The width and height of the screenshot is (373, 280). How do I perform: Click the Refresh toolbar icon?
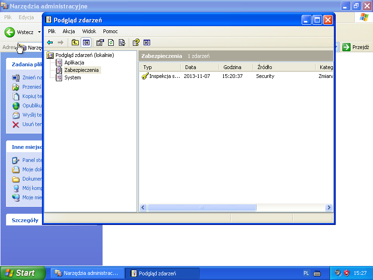111,42
